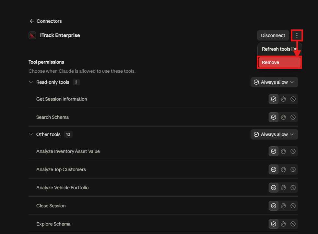Go back to Connectors
The image size is (318, 234).
pyautogui.click(x=46, y=21)
